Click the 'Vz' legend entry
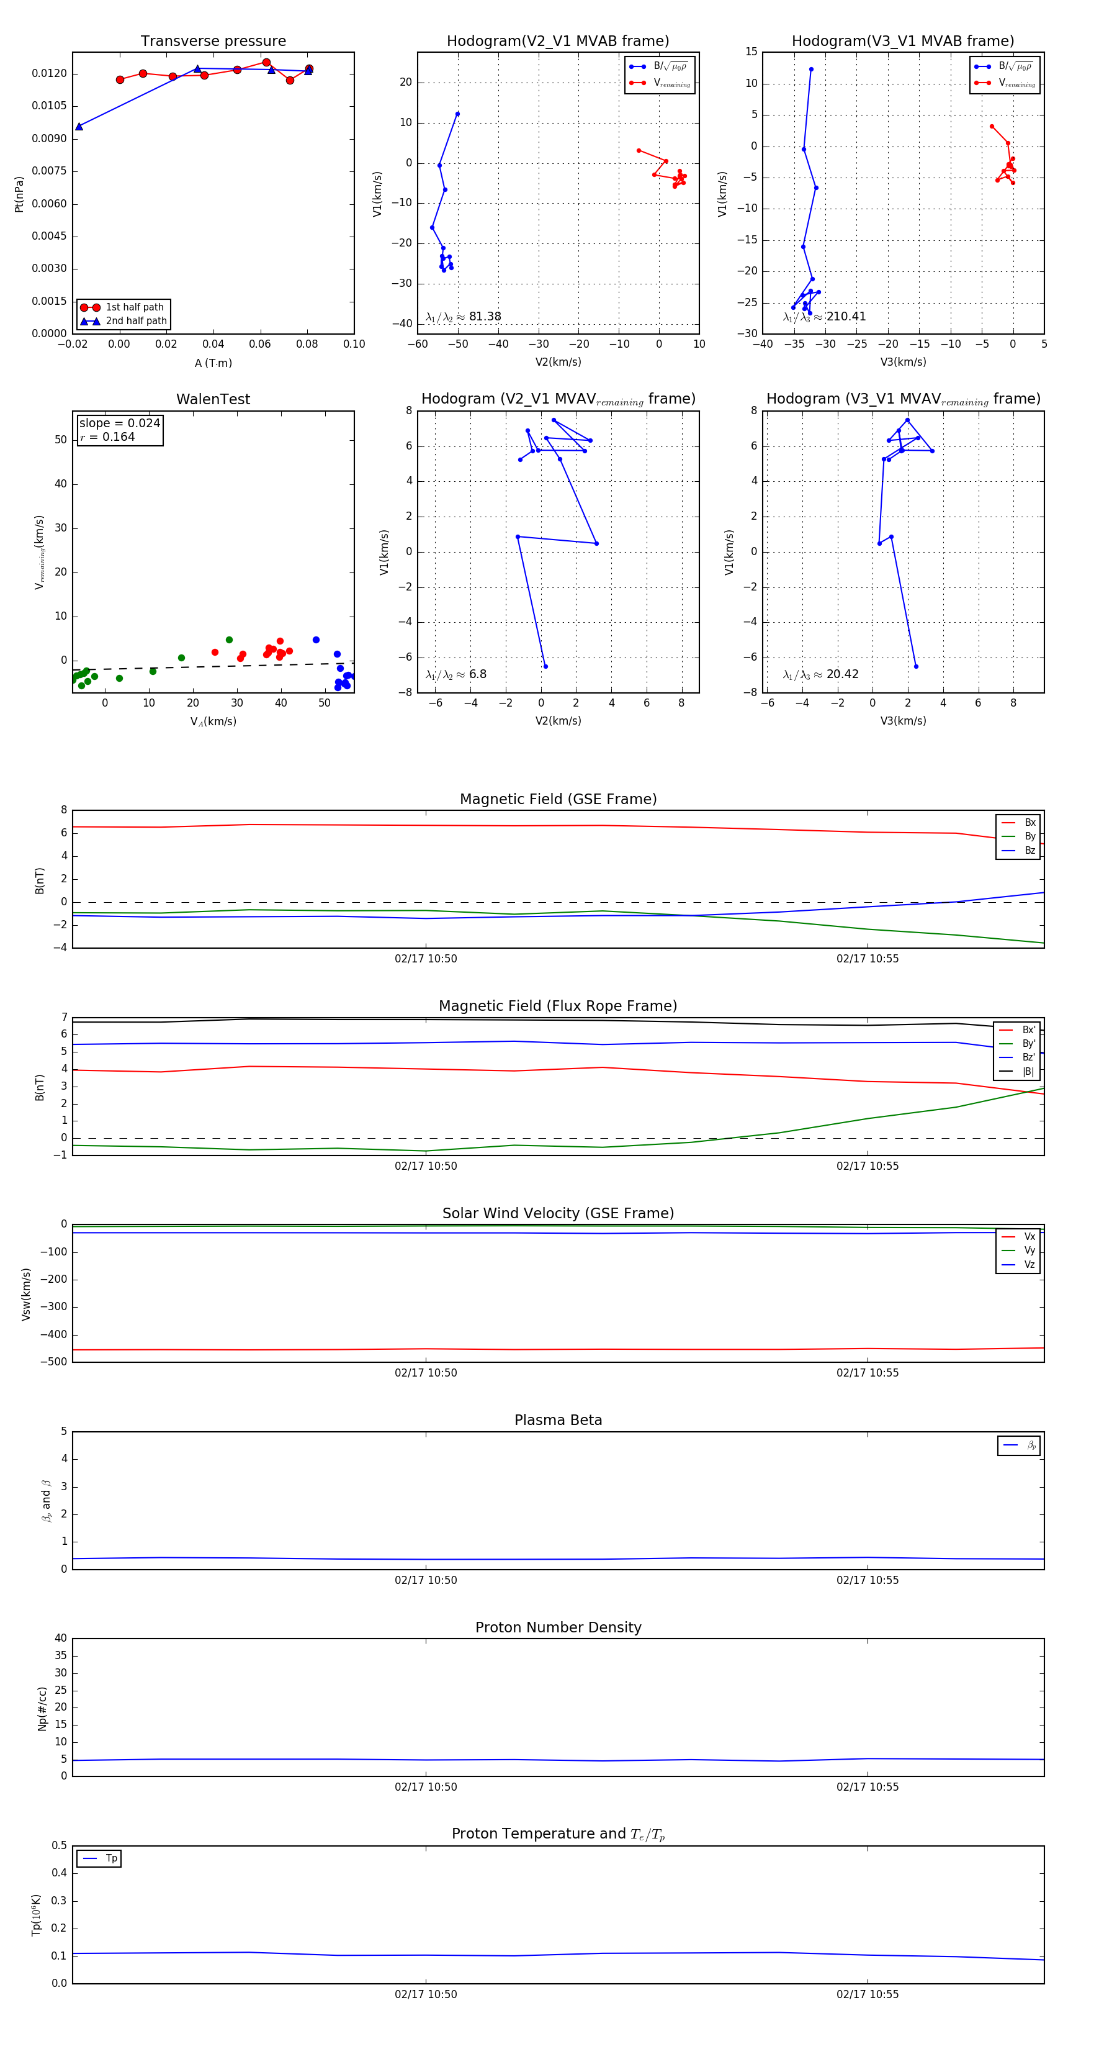This screenshot has width=1117, height=2049. click(1018, 1265)
